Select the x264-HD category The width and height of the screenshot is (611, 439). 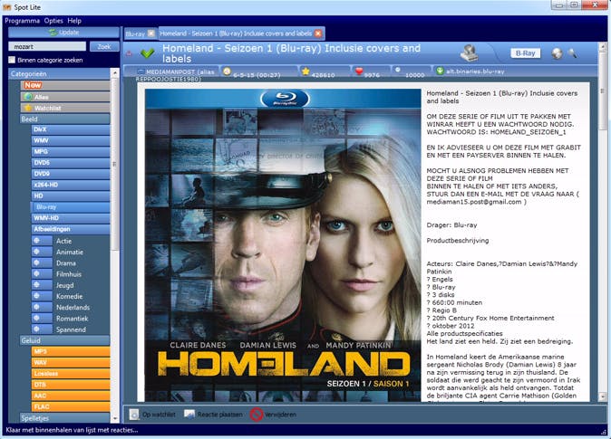tap(70, 185)
